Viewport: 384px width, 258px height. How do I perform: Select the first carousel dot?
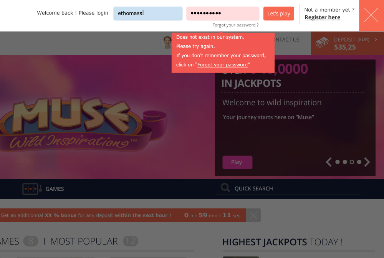338,162
